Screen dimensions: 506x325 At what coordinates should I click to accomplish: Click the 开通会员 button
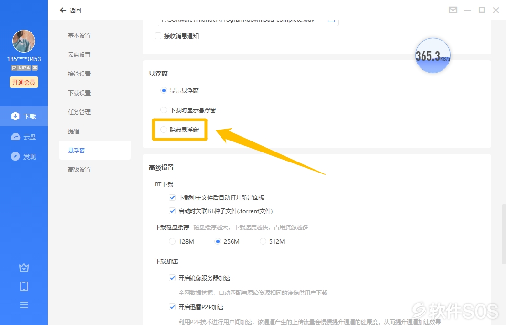pos(24,82)
